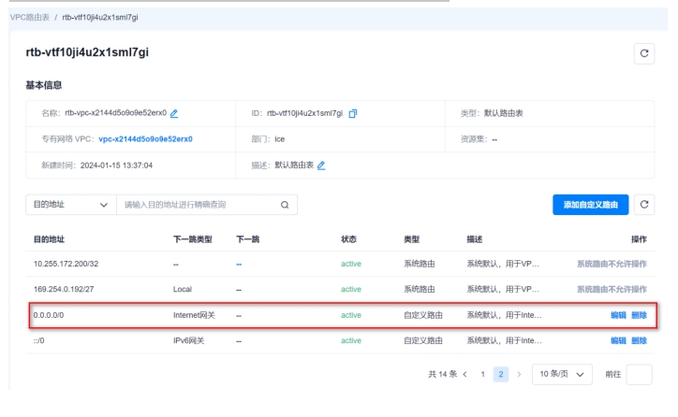This screenshot has width=678, height=417.
Task: Click the IPv6网关 next hop type
Action: click(x=189, y=340)
